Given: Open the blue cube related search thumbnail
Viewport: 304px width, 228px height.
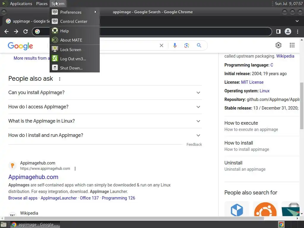Looking at the screenshot, I should (237, 209).
